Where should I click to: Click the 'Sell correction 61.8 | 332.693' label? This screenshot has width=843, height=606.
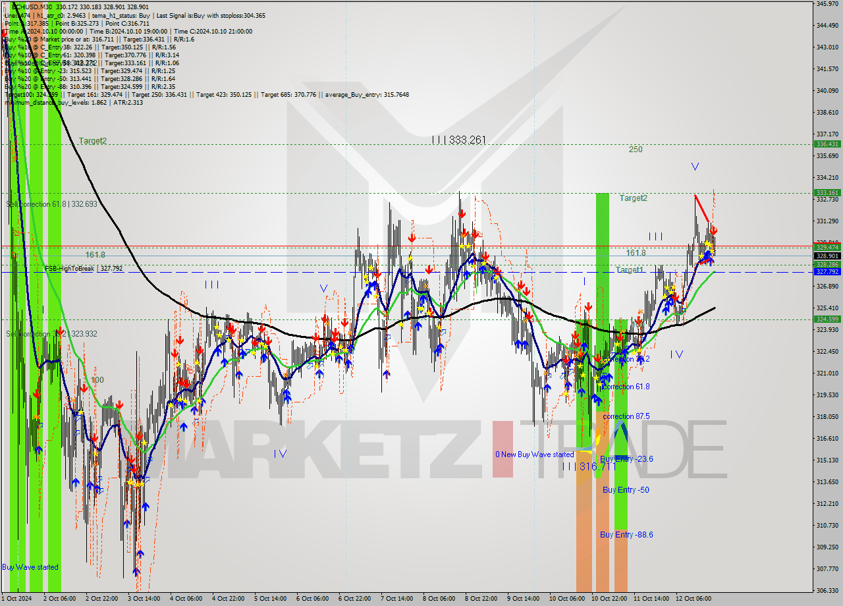tap(51, 204)
